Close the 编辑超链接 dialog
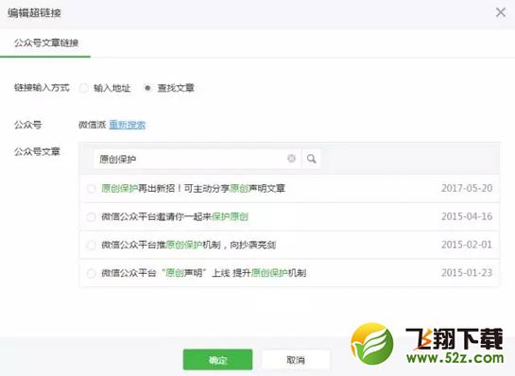This screenshot has height=376, width=515. [x=501, y=12]
